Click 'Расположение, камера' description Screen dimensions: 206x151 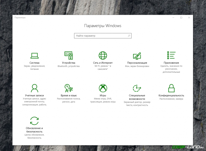click(x=171, y=99)
